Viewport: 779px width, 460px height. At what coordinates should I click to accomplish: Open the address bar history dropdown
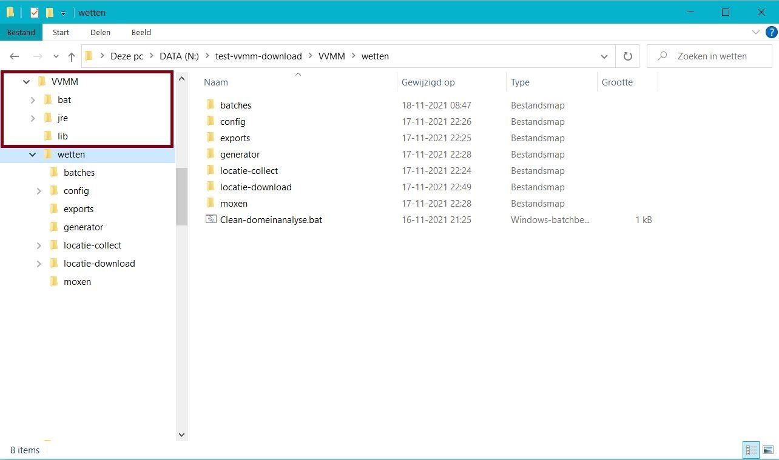pos(604,56)
